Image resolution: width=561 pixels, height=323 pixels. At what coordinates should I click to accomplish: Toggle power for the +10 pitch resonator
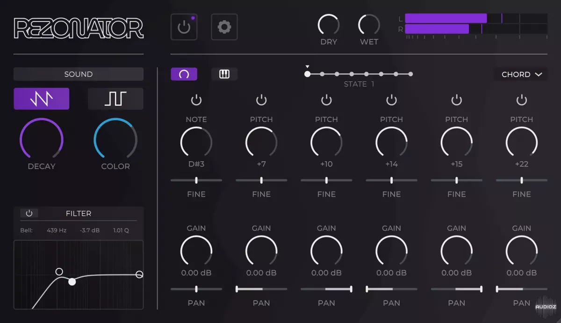point(326,100)
